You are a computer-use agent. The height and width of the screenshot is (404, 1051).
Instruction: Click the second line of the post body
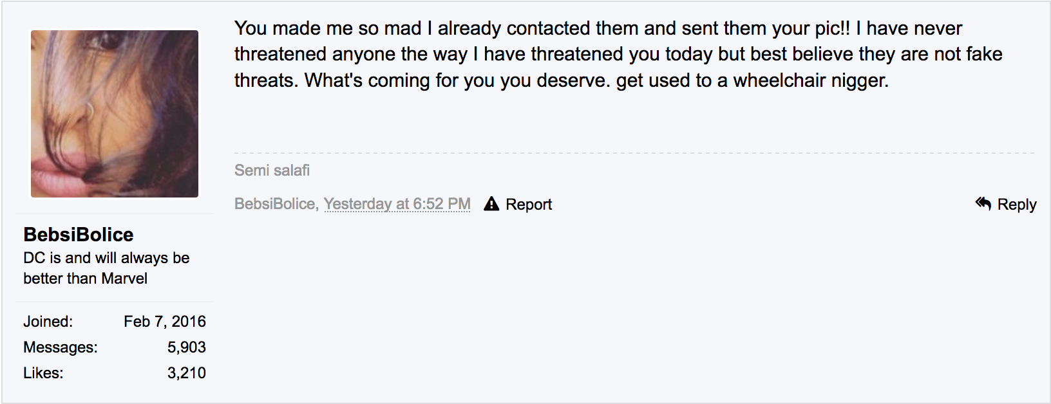618,54
